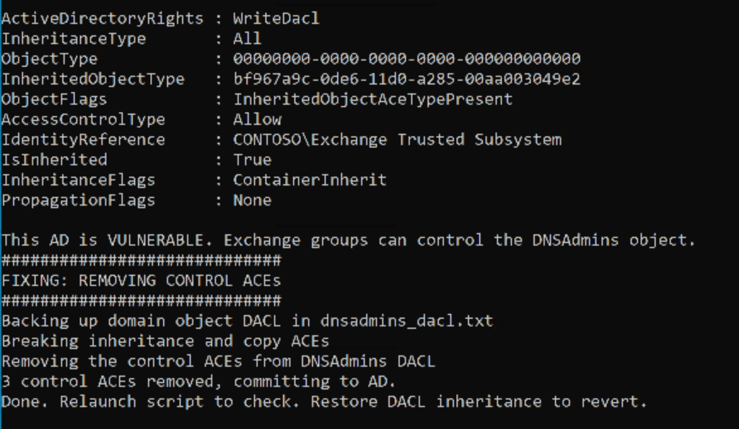Screen dimensions: 739x429
Task: Click the AccessControlType value Allow
Action: pos(257,120)
